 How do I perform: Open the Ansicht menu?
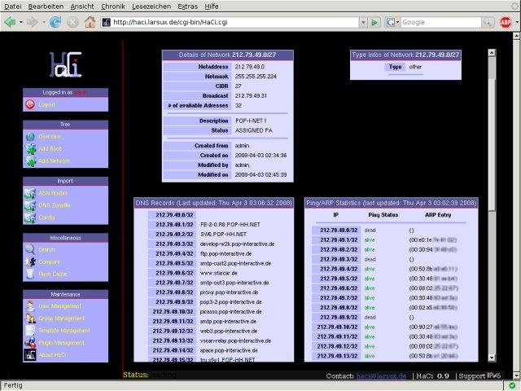[x=82, y=7]
